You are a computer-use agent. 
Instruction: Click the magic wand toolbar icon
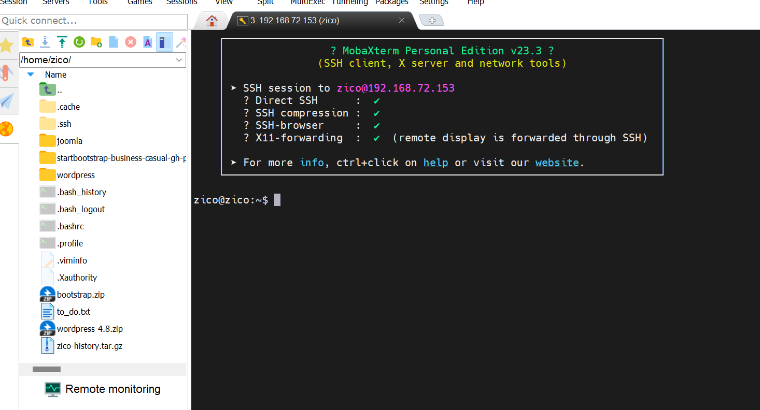181,42
